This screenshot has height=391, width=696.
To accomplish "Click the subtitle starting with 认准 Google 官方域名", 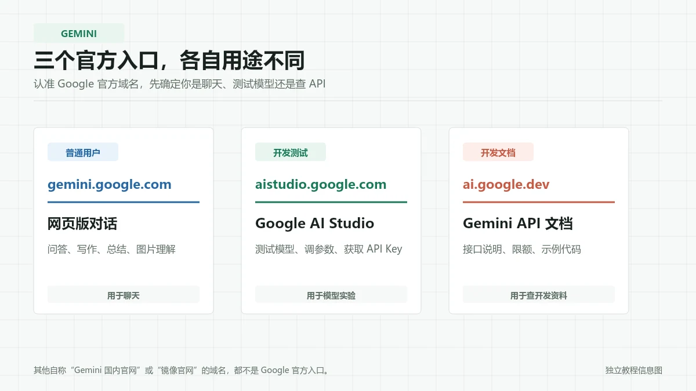I will [x=180, y=83].
